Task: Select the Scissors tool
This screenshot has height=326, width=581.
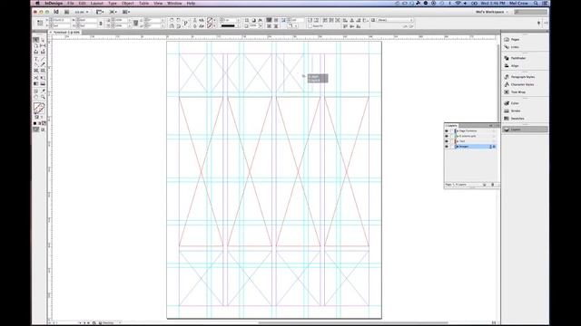Action: pos(36,78)
